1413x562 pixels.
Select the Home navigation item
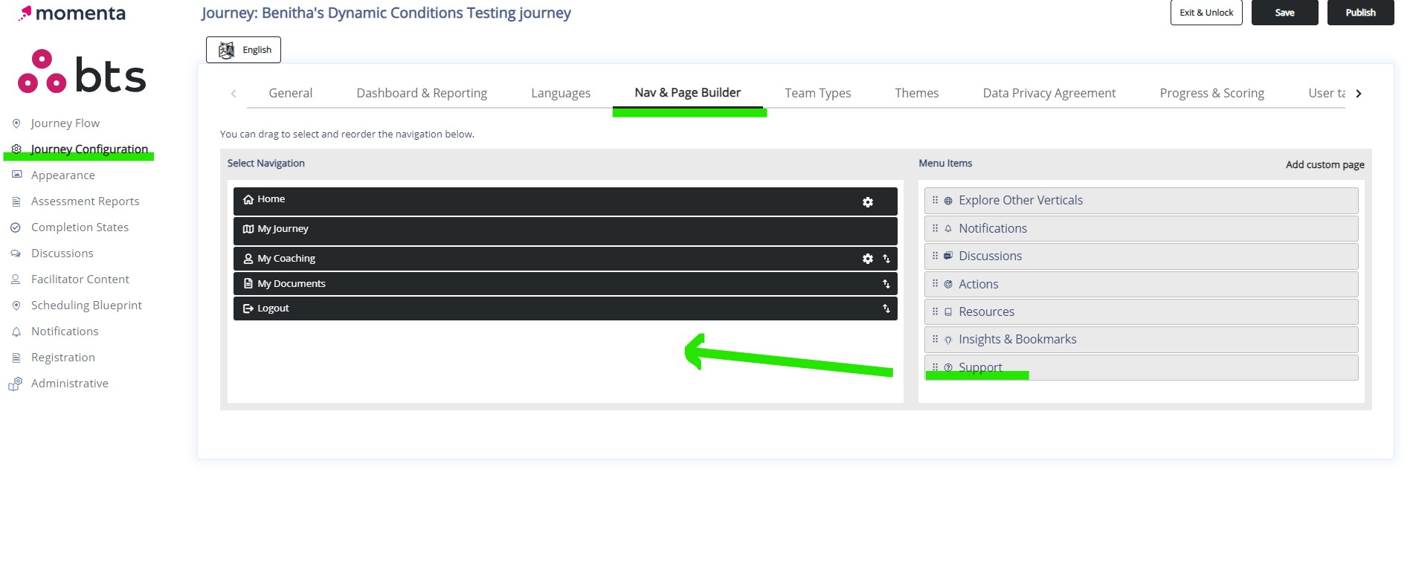(x=565, y=201)
